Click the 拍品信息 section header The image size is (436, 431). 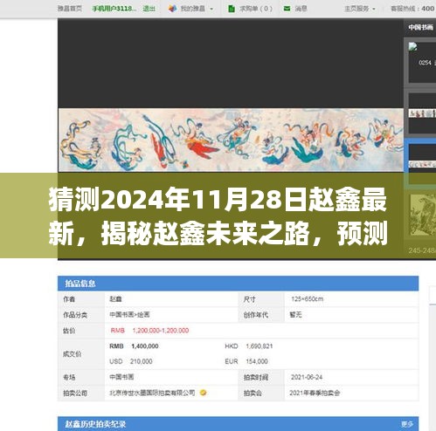[238, 284]
